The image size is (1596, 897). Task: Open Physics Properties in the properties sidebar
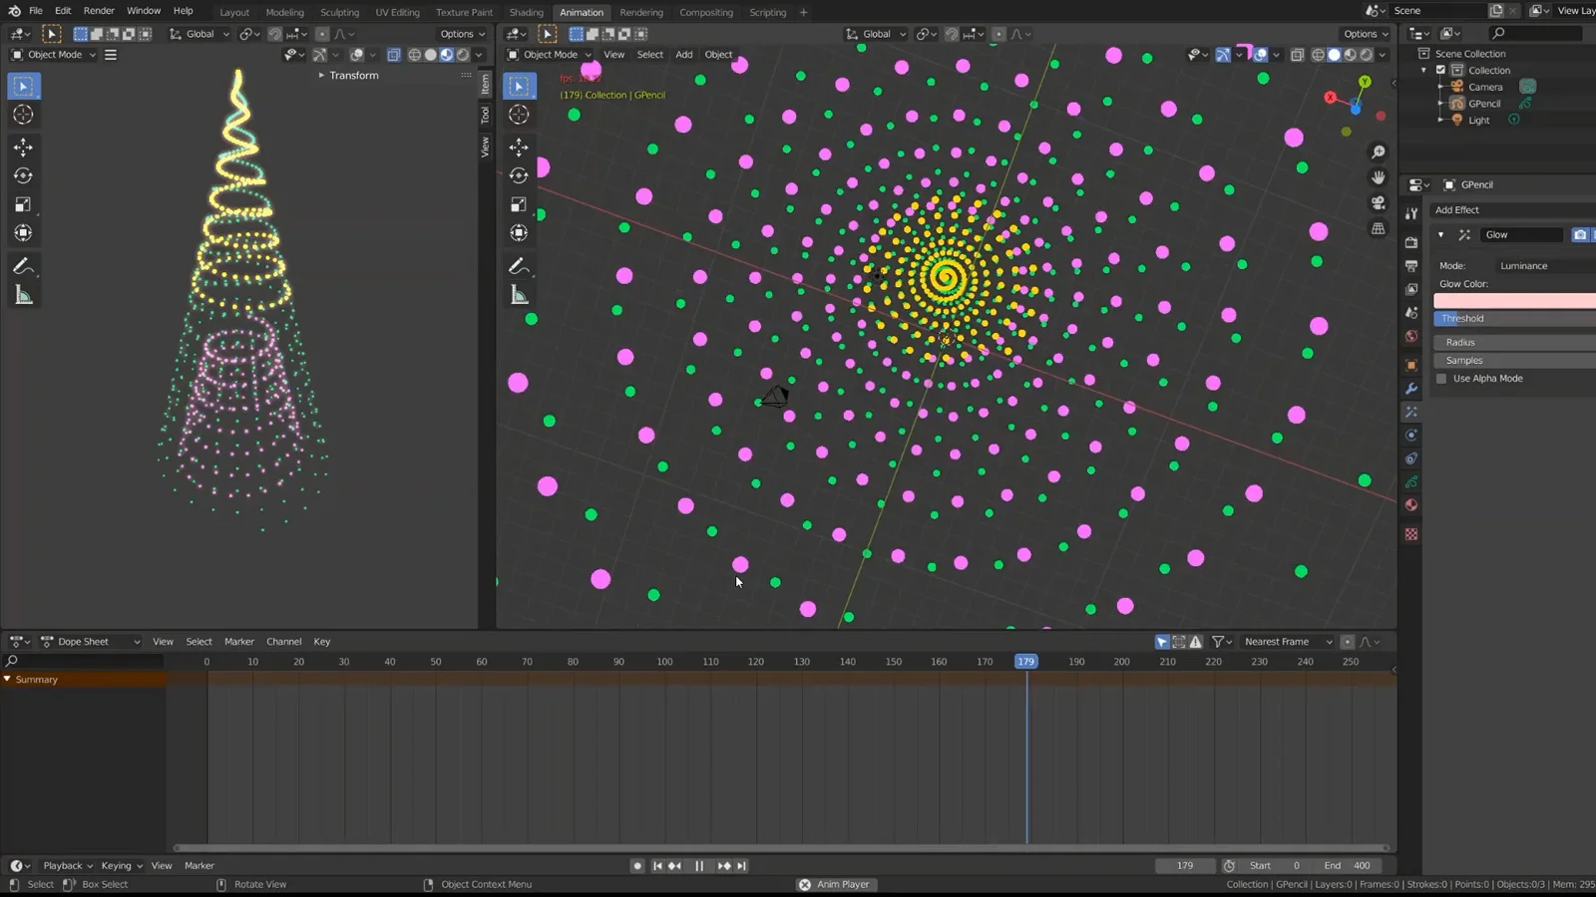[x=1410, y=458]
